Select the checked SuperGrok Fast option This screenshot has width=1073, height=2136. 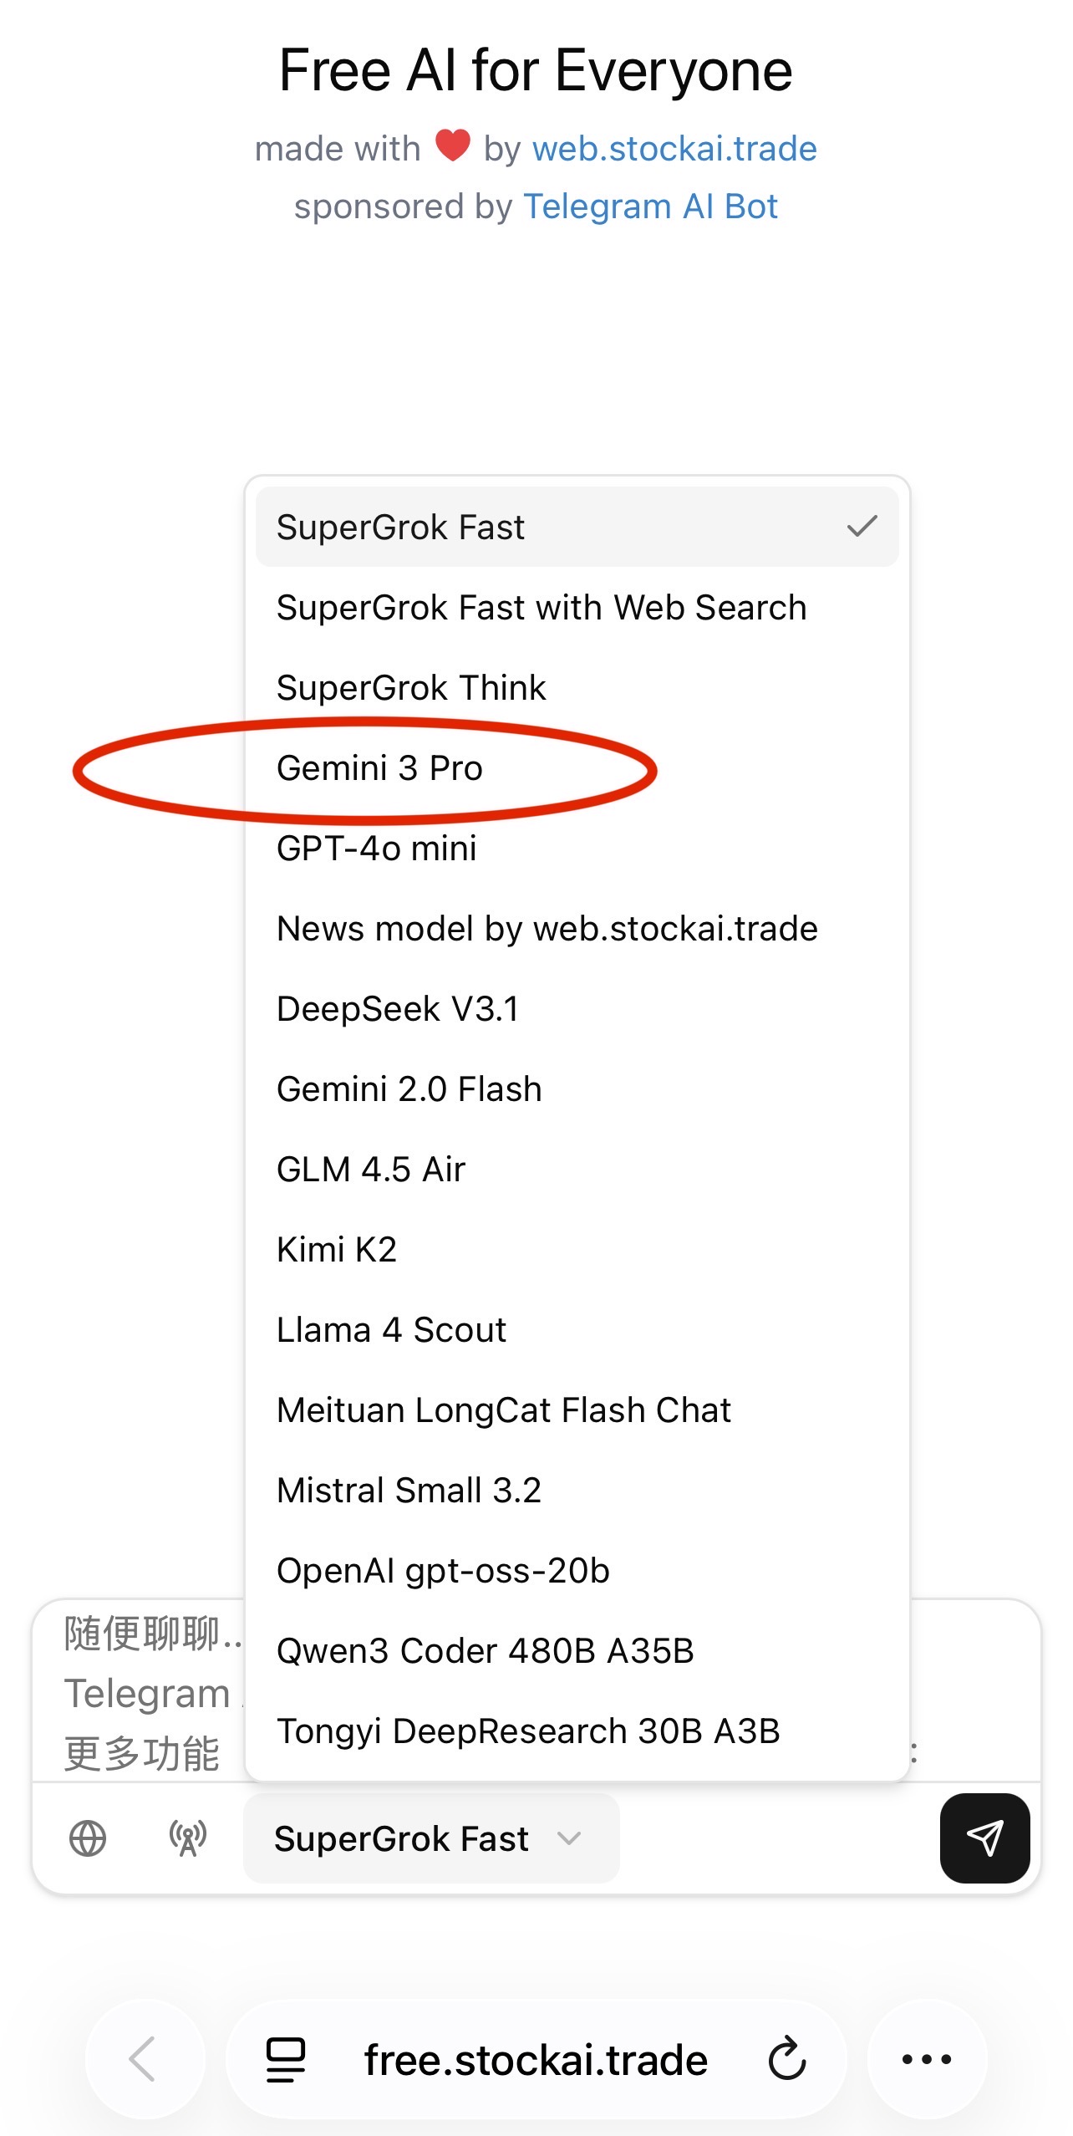[577, 528]
